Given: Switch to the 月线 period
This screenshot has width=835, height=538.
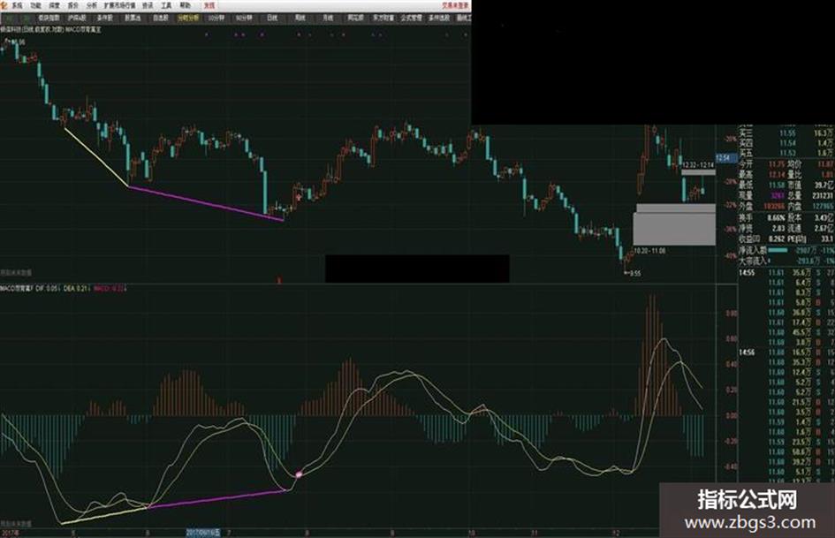Looking at the screenshot, I should 328,18.
